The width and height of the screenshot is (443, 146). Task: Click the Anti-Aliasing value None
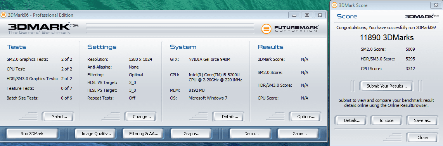click(133, 67)
